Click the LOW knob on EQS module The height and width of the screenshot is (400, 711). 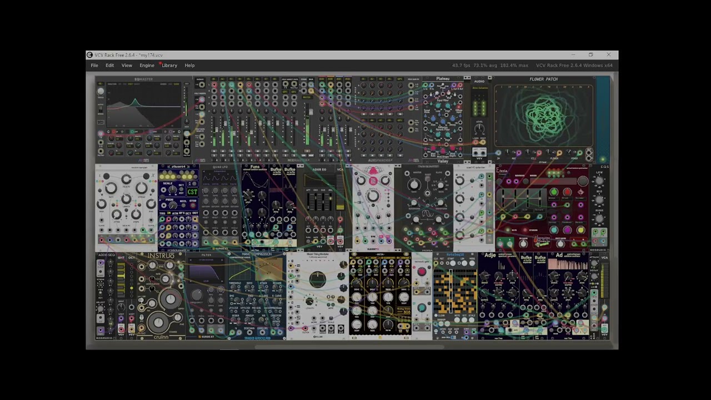(599, 179)
